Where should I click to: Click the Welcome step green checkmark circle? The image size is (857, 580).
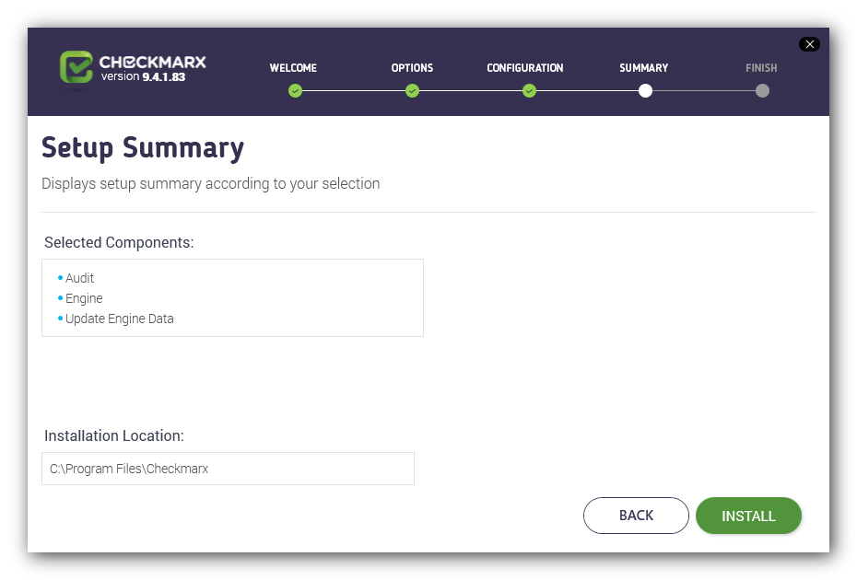pos(295,90)
